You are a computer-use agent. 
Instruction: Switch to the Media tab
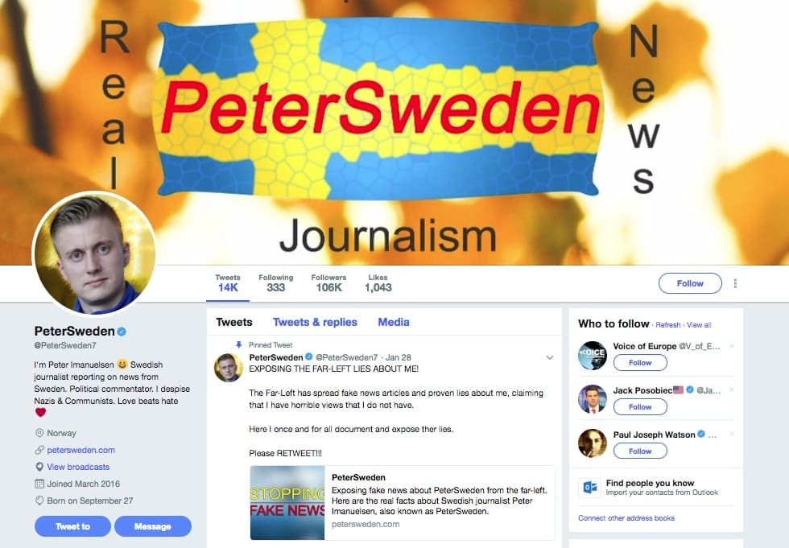(x=394, y=322)
